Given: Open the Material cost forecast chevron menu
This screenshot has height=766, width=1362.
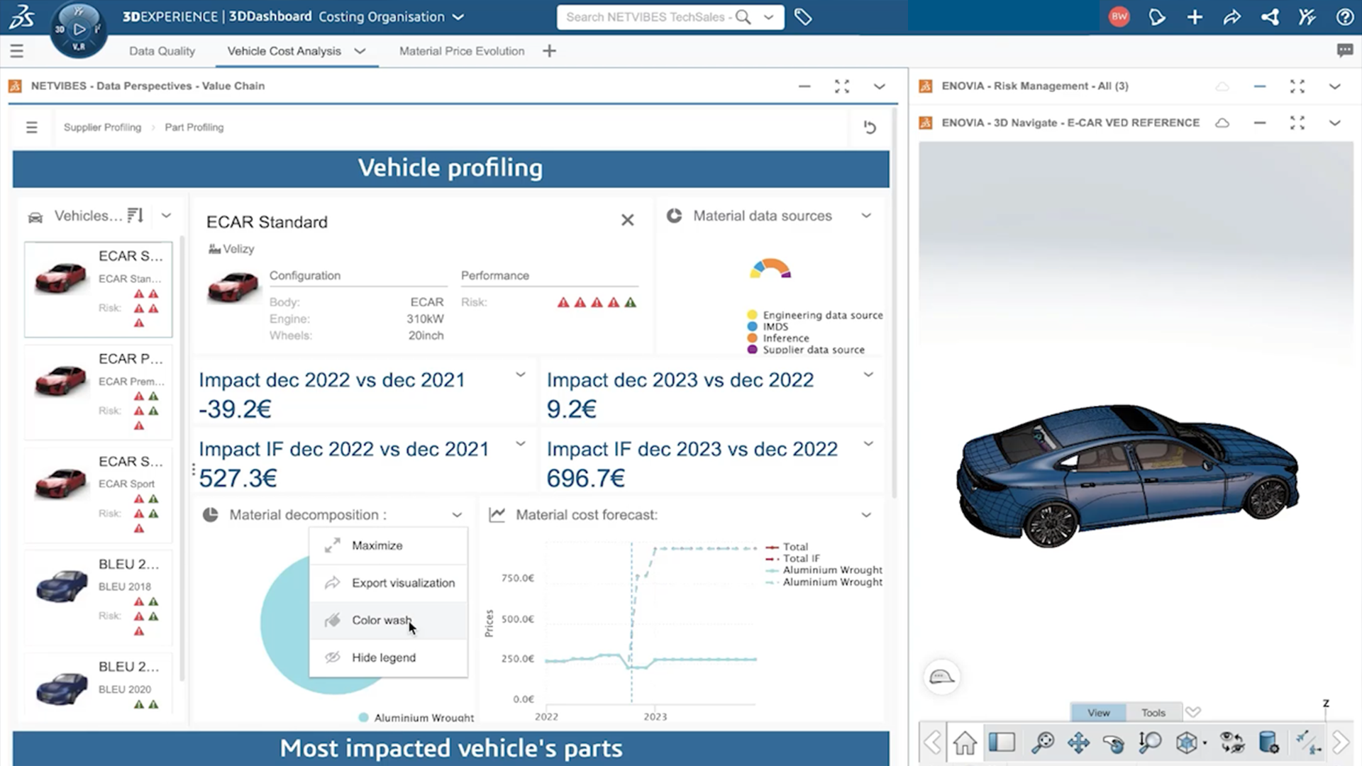Looking at the screenshot, I should pyautogui.click(x=866, y=515).
